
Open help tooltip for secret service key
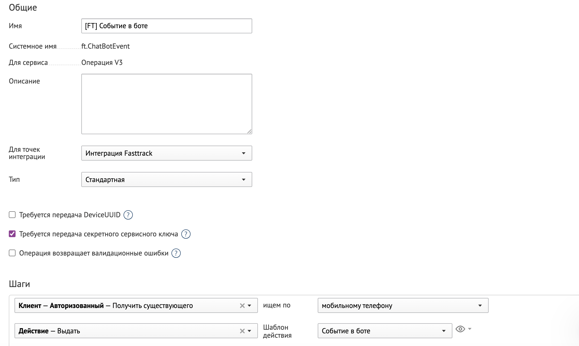pos(186,234)
